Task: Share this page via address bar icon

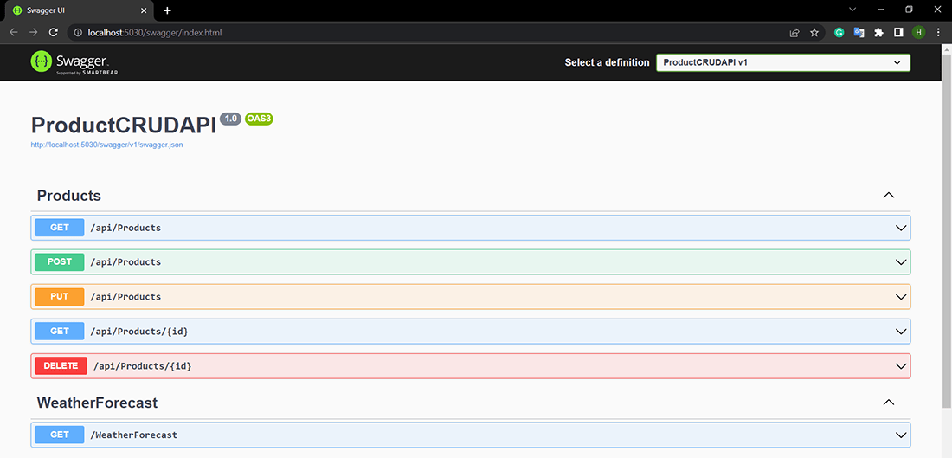Action: (x=794, y=33)
